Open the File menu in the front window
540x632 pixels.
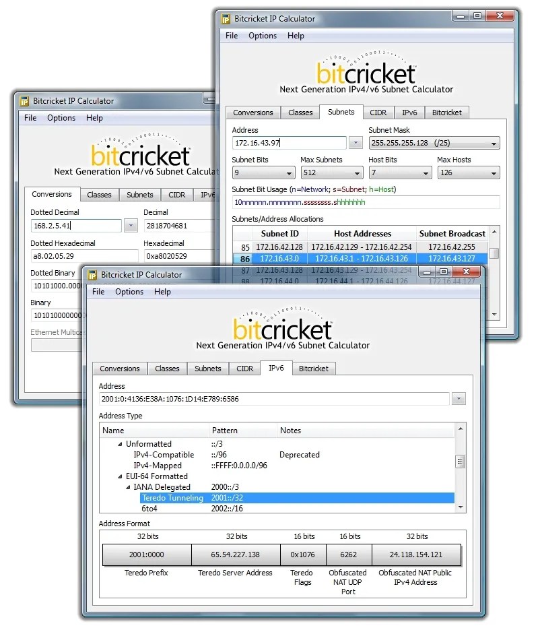click(x=98, y=292)
